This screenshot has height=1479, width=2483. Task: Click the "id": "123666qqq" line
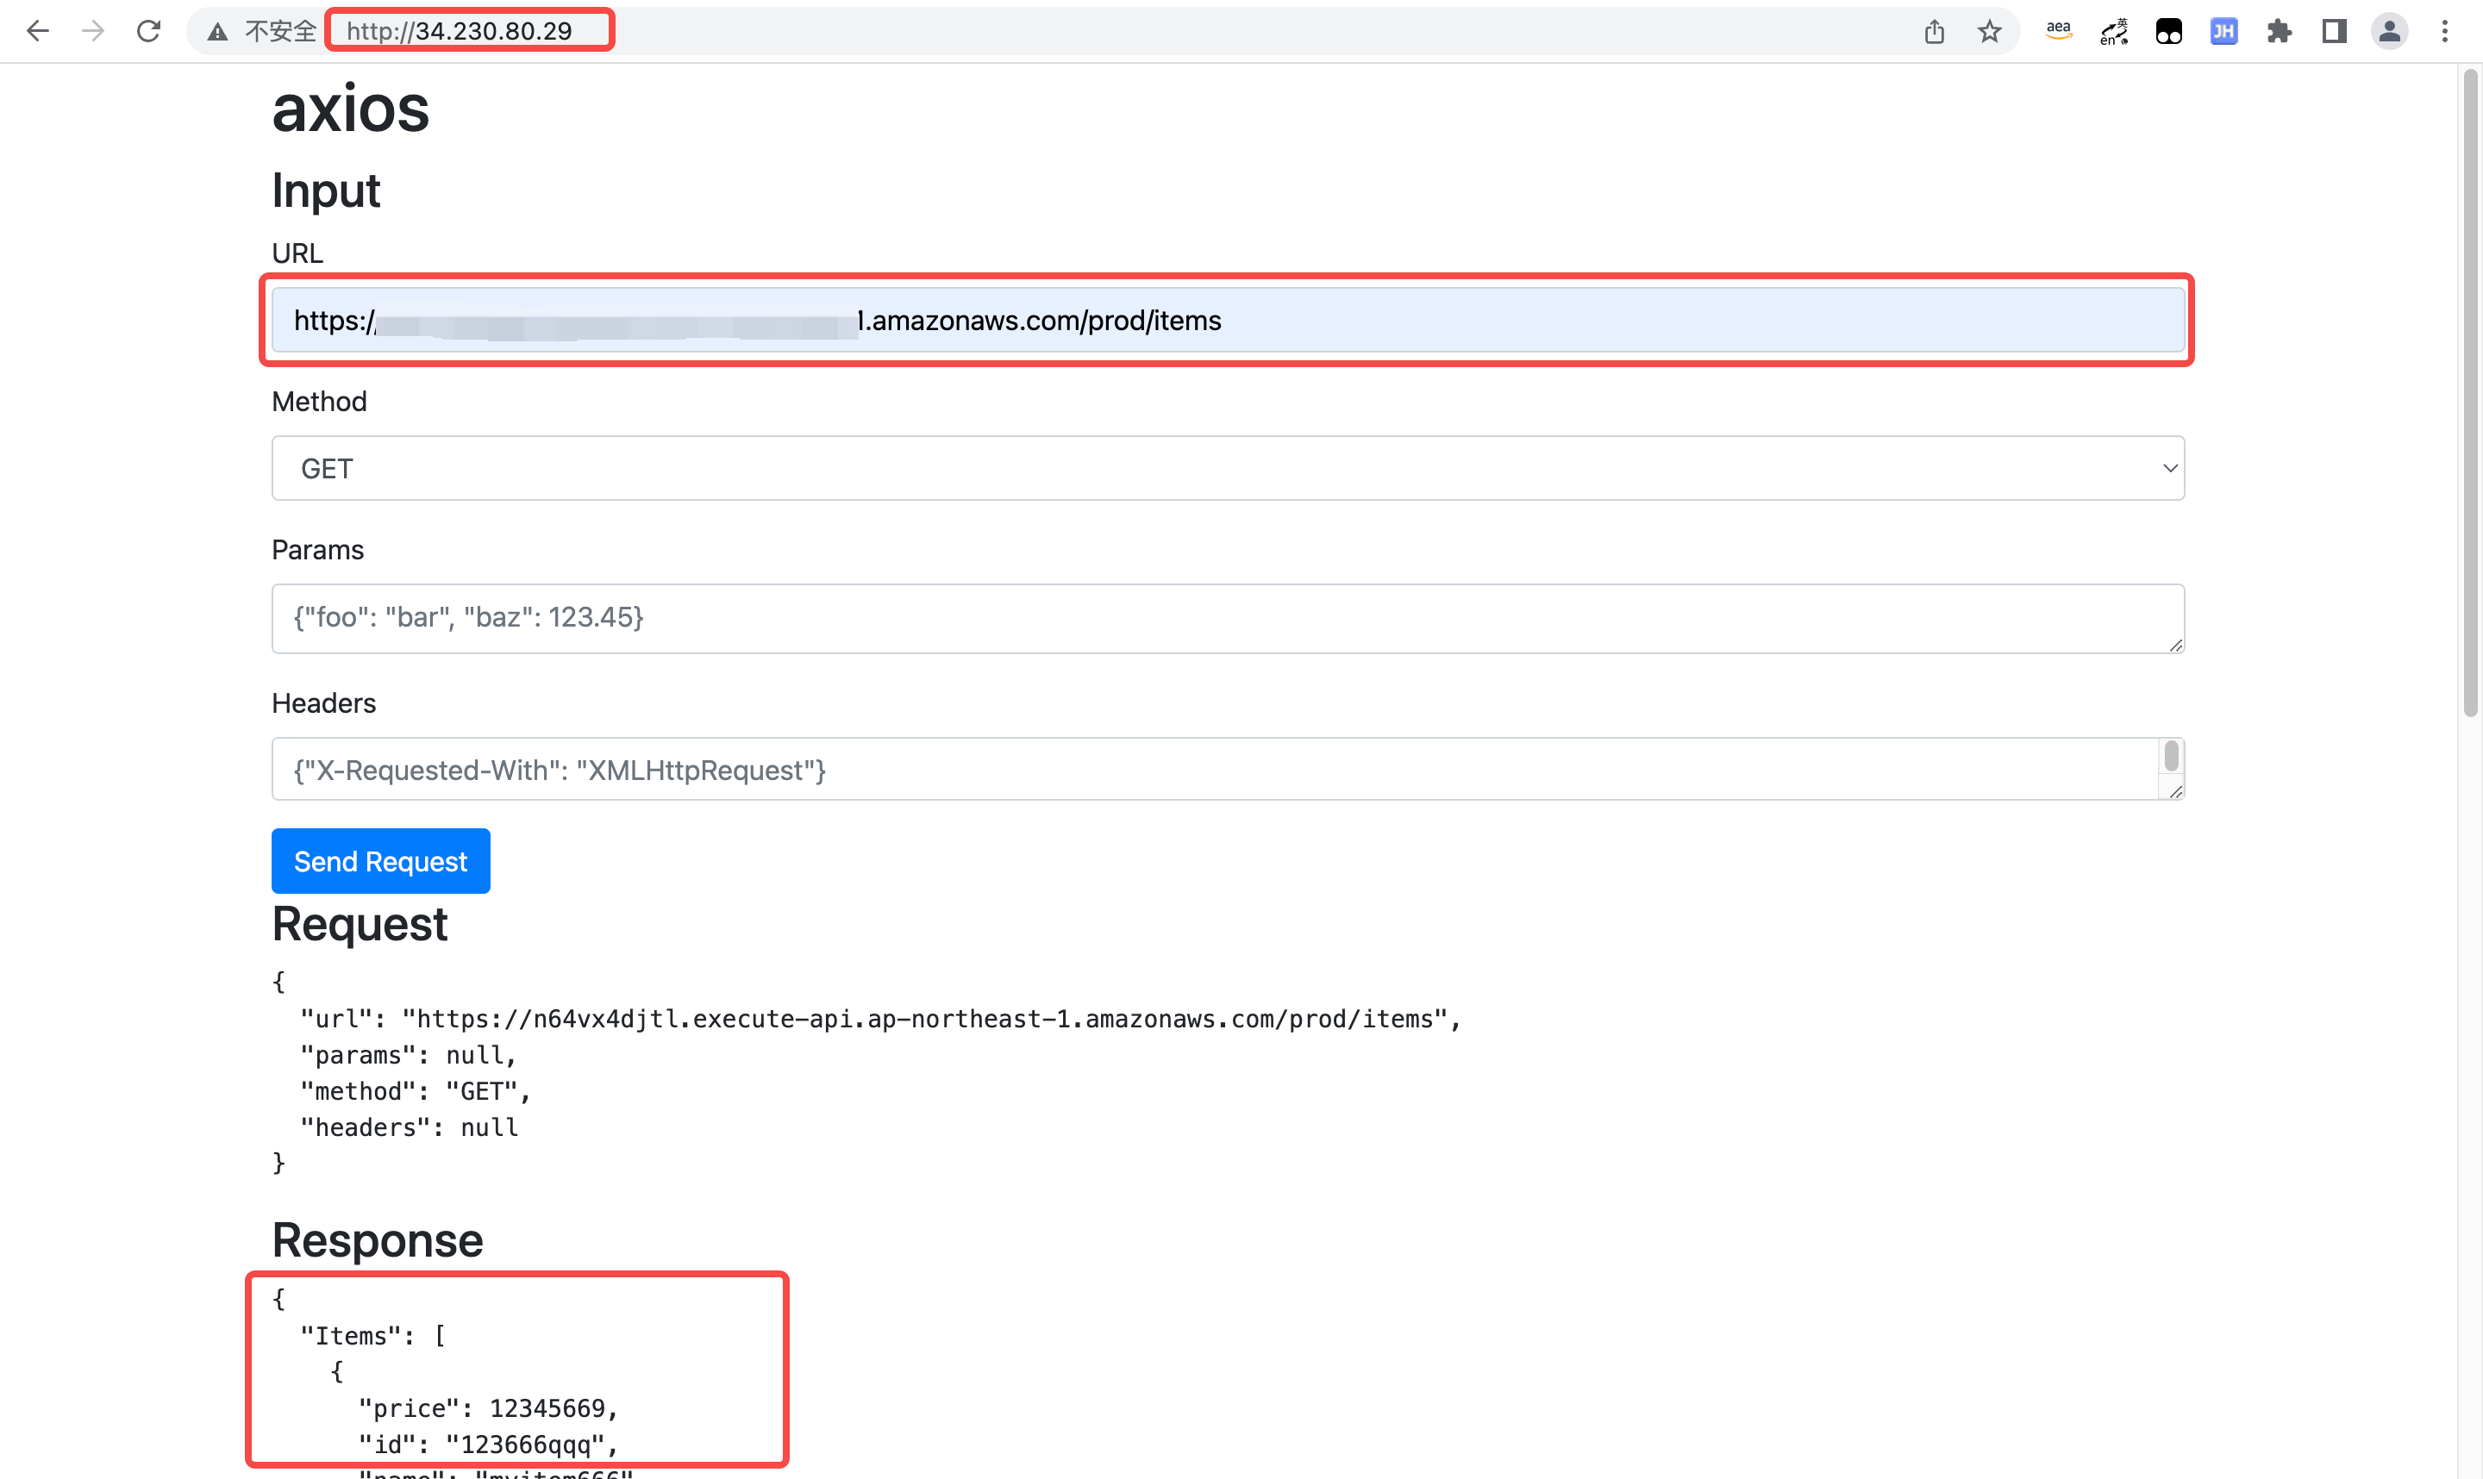pos(489,1445)
